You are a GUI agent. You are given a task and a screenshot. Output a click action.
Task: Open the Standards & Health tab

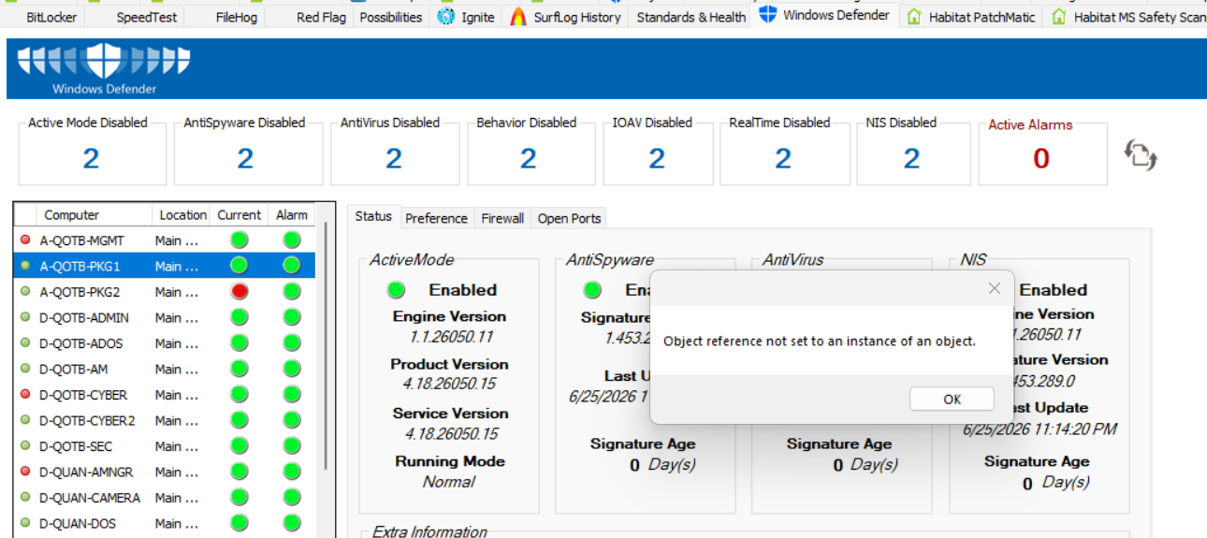coord(691,17)
